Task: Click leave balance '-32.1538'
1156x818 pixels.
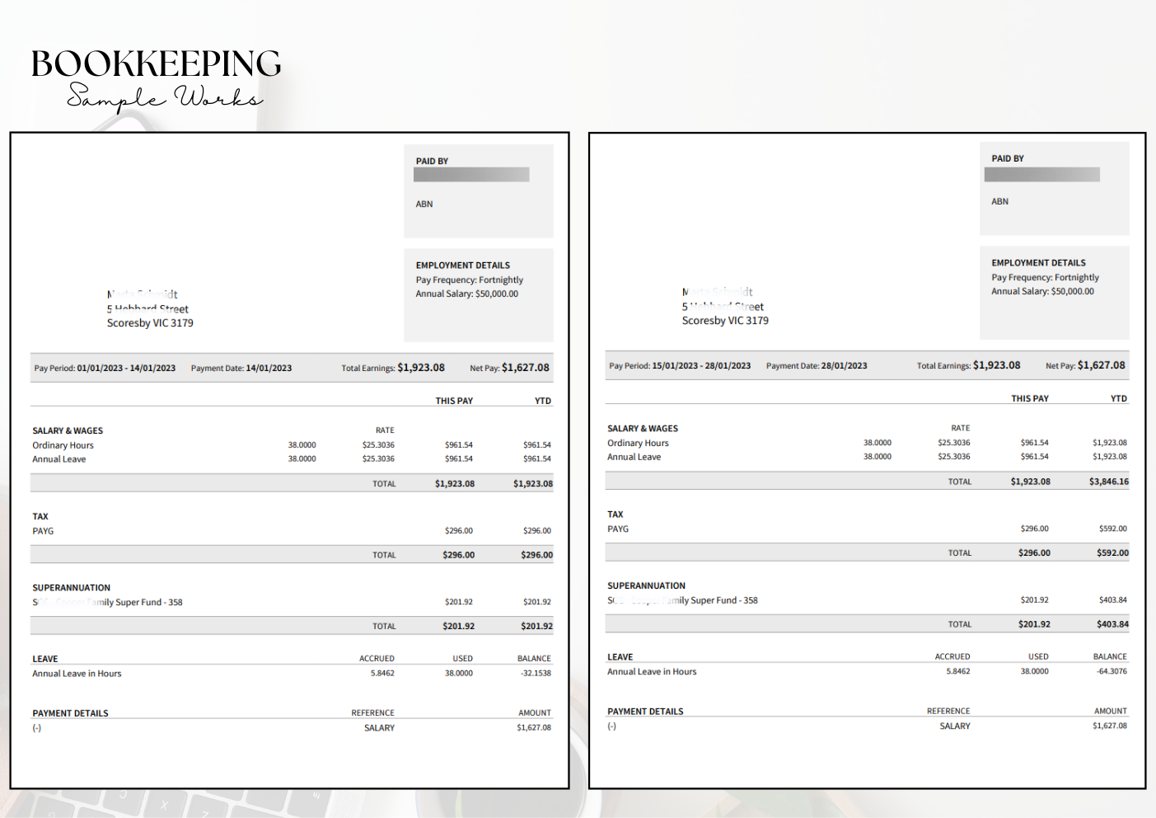Action: (x=536, y=674)
